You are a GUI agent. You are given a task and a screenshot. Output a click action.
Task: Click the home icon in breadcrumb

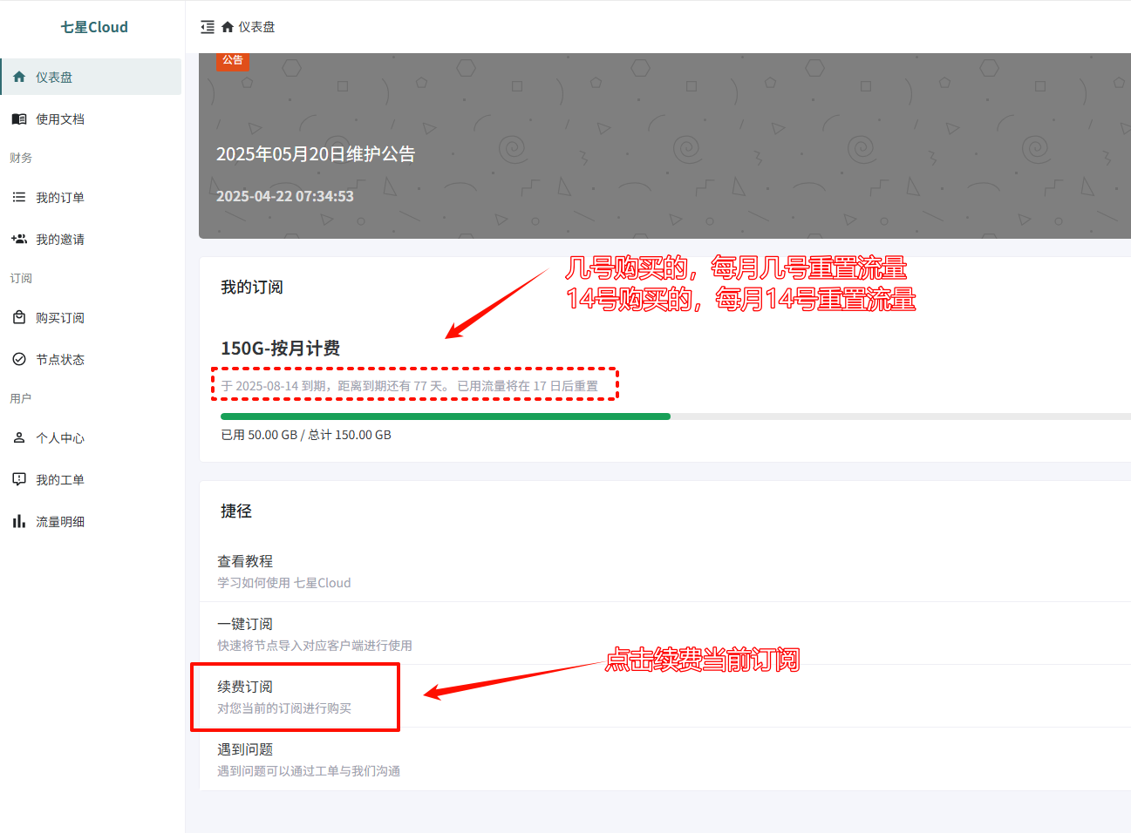tap(228, 27)
